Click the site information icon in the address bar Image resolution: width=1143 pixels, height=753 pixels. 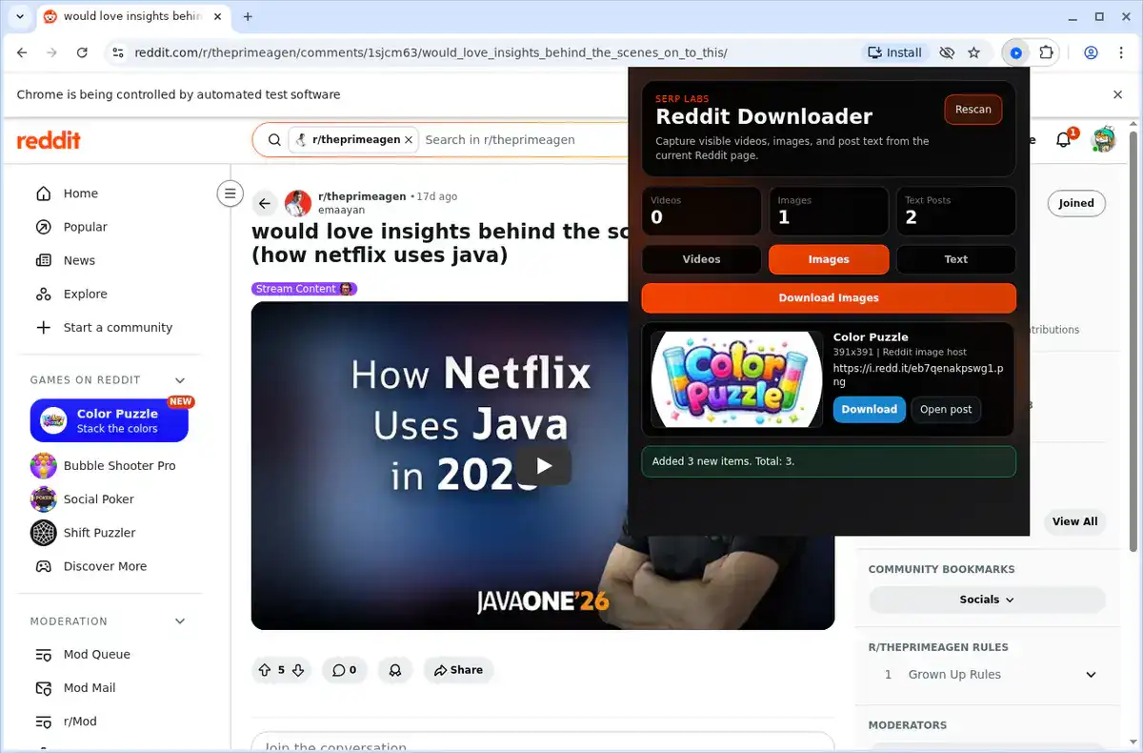tap(116, 53)
